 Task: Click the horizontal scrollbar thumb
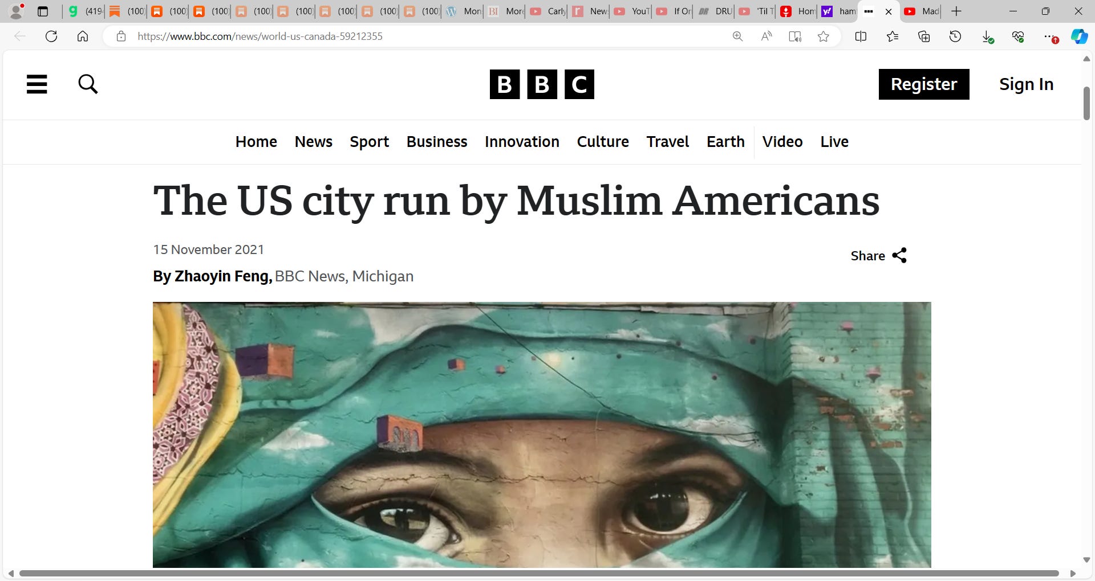coord(539,573)
